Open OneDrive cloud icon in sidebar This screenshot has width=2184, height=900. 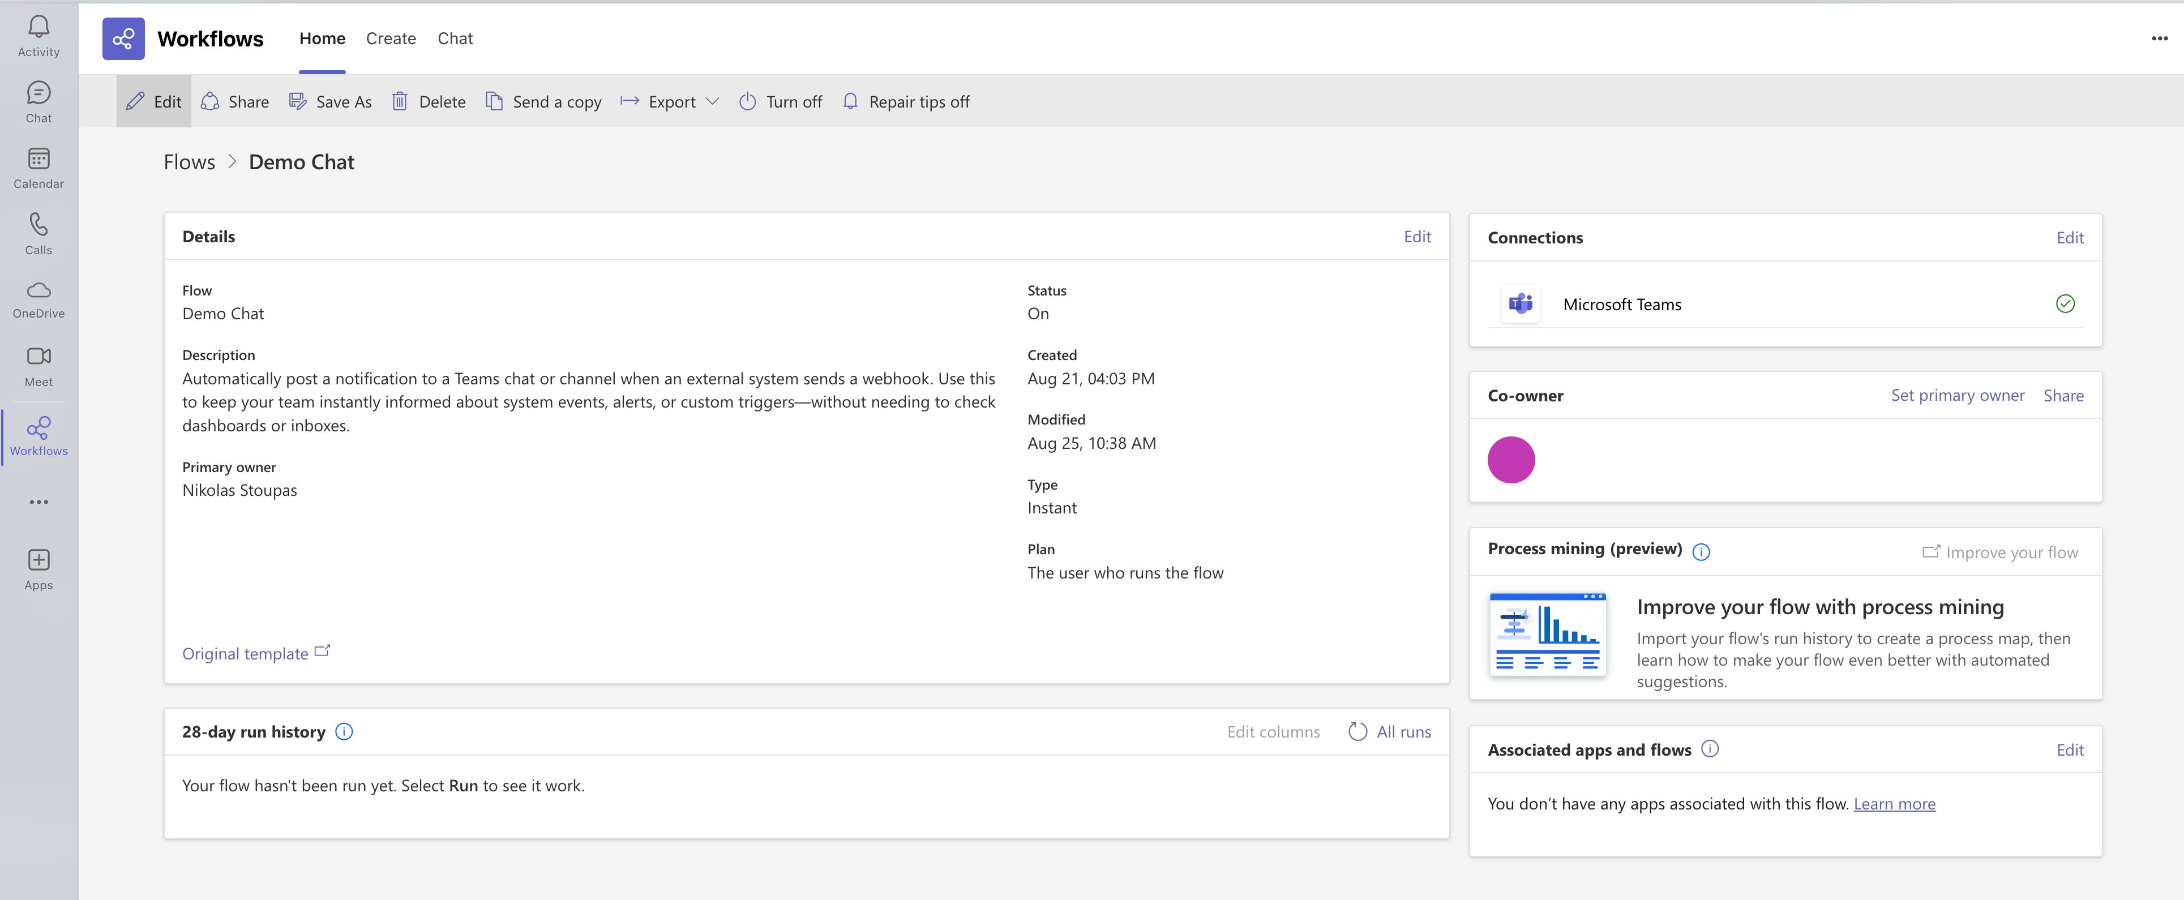coord(38,299)
